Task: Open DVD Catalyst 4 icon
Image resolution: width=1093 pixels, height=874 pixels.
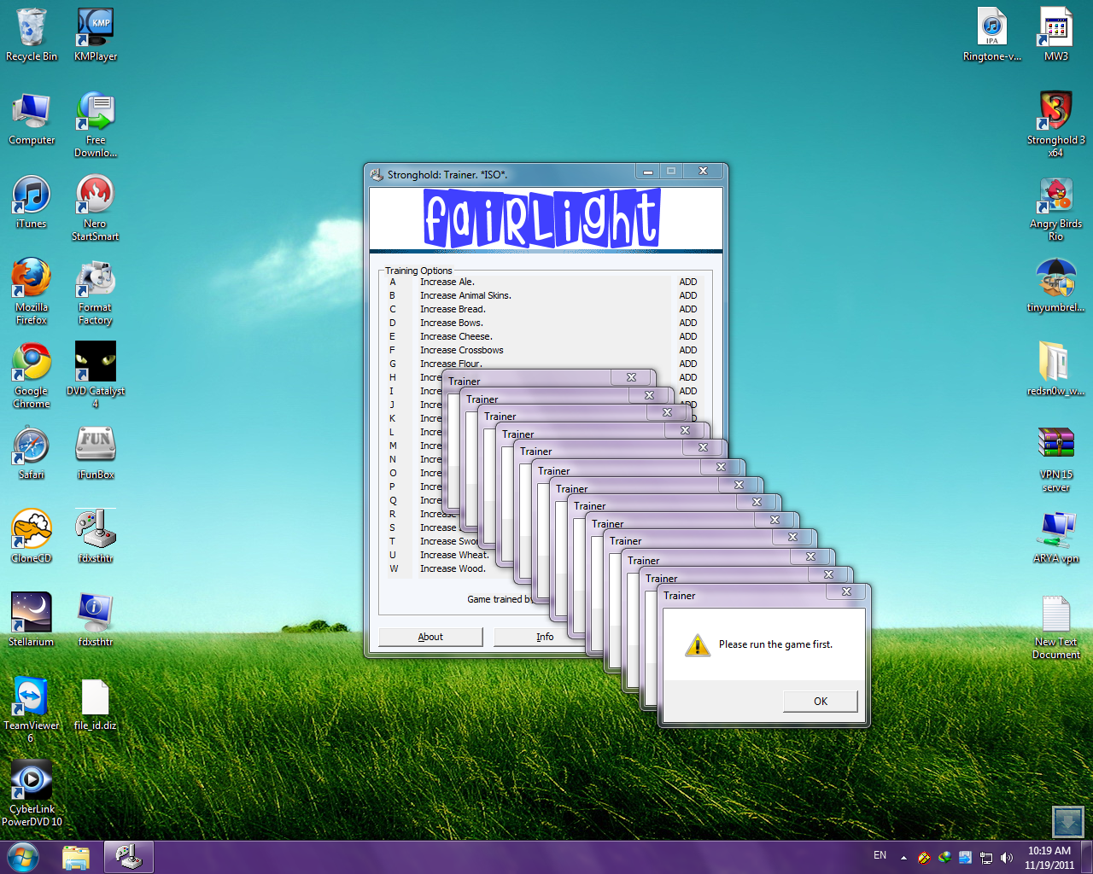Action: [x=96, y=376]
